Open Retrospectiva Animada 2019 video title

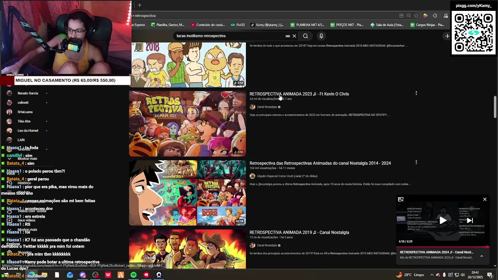click(x=299, y=232)
